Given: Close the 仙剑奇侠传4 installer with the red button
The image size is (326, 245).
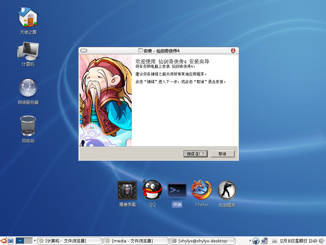Looking at the screenshot, I should pyautogui.click(x=233, y=51).
